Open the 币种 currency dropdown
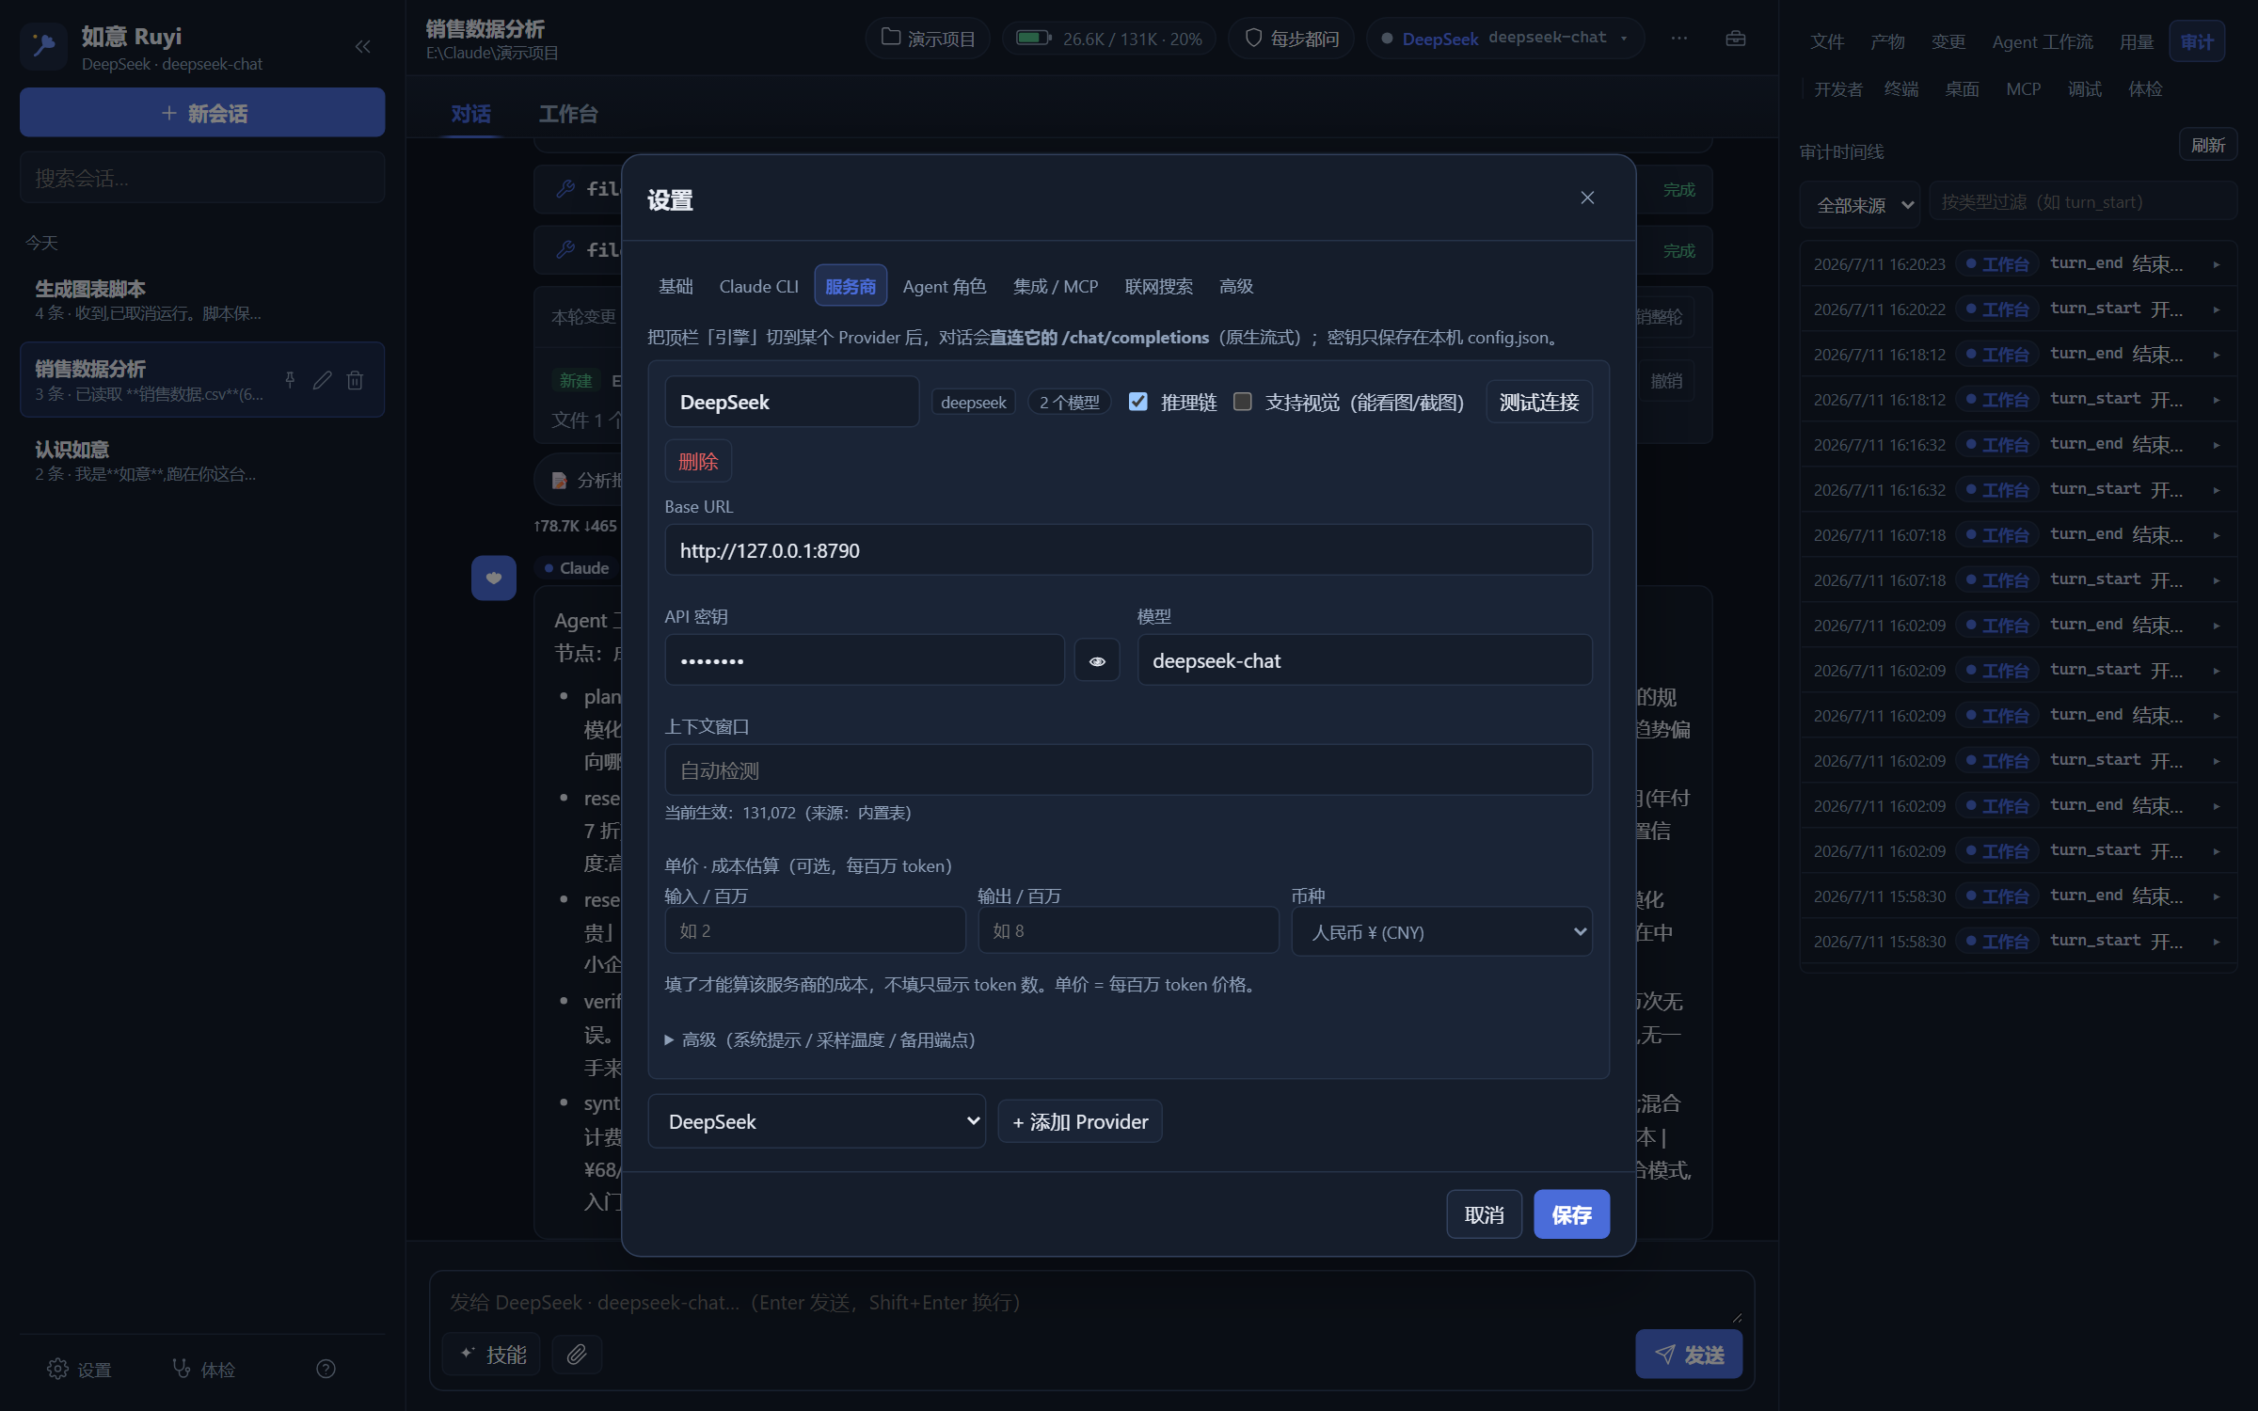This screenshot has width=2258, height=1411. point(1441,931)
